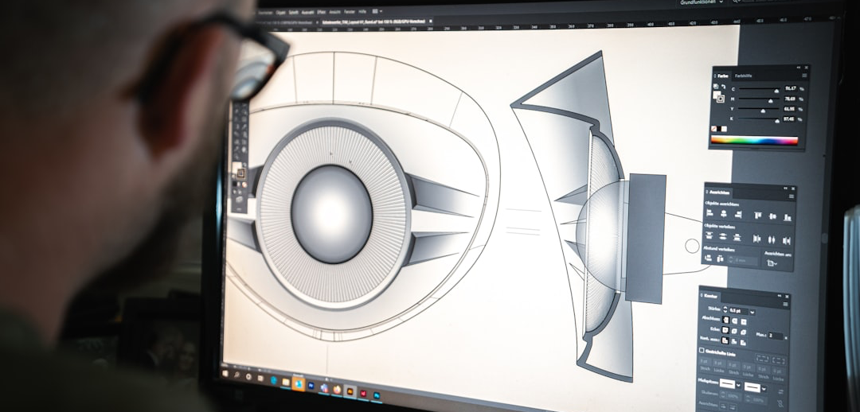Viewport: 860px width, 412px height.
Task: Switch to the Farbhilfe tab
Action: click(743, 76)
